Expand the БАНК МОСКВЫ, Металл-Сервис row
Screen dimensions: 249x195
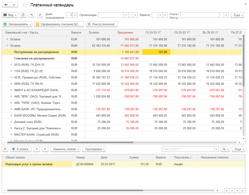11,115
